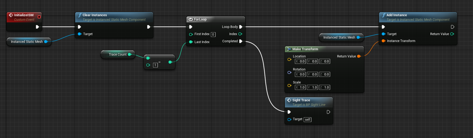Screen dimensions: 473x138
Task: Click the Add Instance Target pin
Action: coord(383,34)
